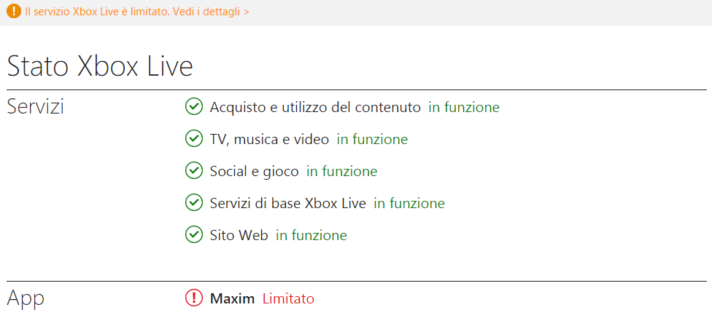Click checkmark icon beside Acquisto e utilizzo

pyautogui.click(x=194, y=107)
